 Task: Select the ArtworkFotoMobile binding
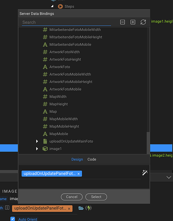(65, 89)
